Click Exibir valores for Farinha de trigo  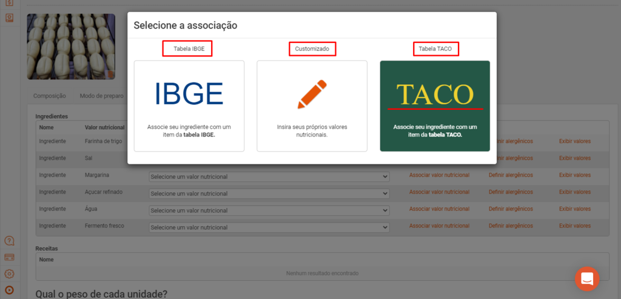tap(575, 141)
